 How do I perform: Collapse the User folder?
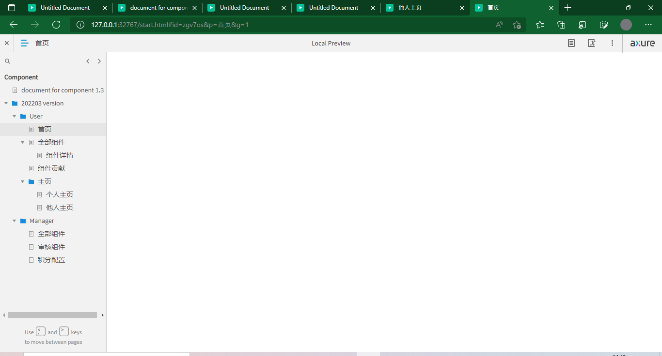pyautogui.click(x=14, y=116)
